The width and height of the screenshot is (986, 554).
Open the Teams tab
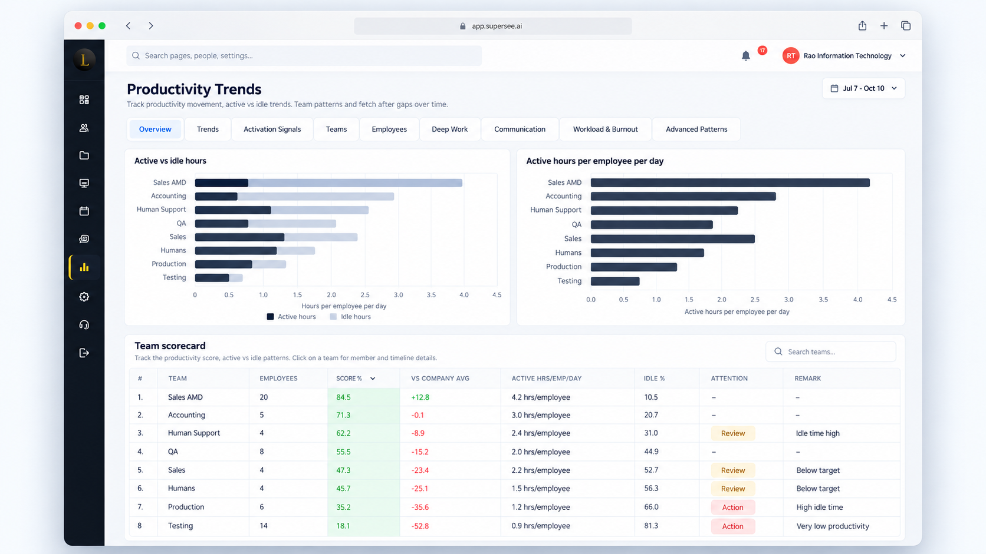336,129
